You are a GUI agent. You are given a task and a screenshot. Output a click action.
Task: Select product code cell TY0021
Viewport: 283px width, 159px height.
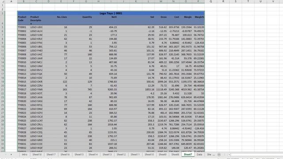point(23,105)
